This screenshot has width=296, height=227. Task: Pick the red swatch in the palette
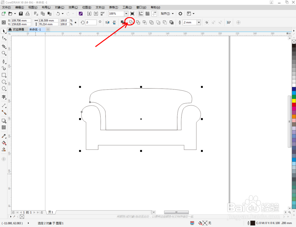tap(294, 105)
